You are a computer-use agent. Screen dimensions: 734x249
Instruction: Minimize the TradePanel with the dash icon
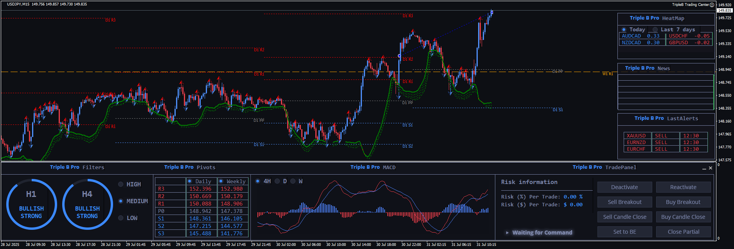[704, 168]
